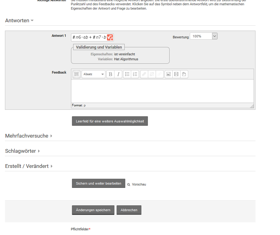The width and height of the screenshot is (280, 235).
Task: Click inside the Feedback text area
Action: click(162, 91)
